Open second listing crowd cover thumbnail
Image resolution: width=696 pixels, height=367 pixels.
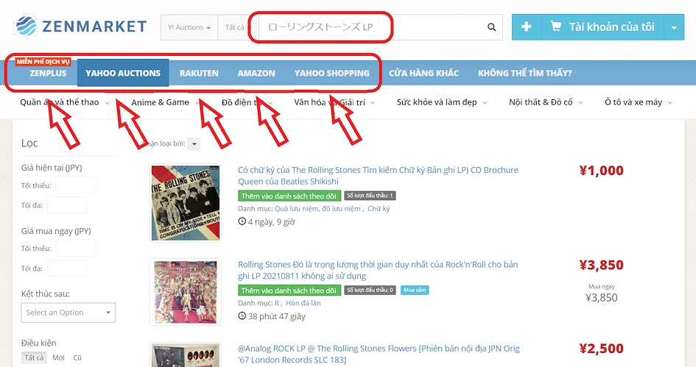tap(186, 292)
